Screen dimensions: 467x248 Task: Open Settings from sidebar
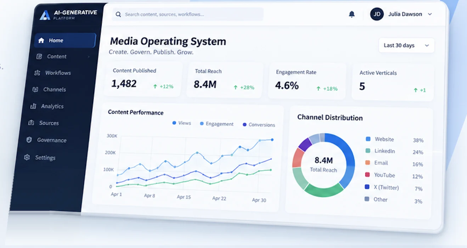tap(45, 158)
